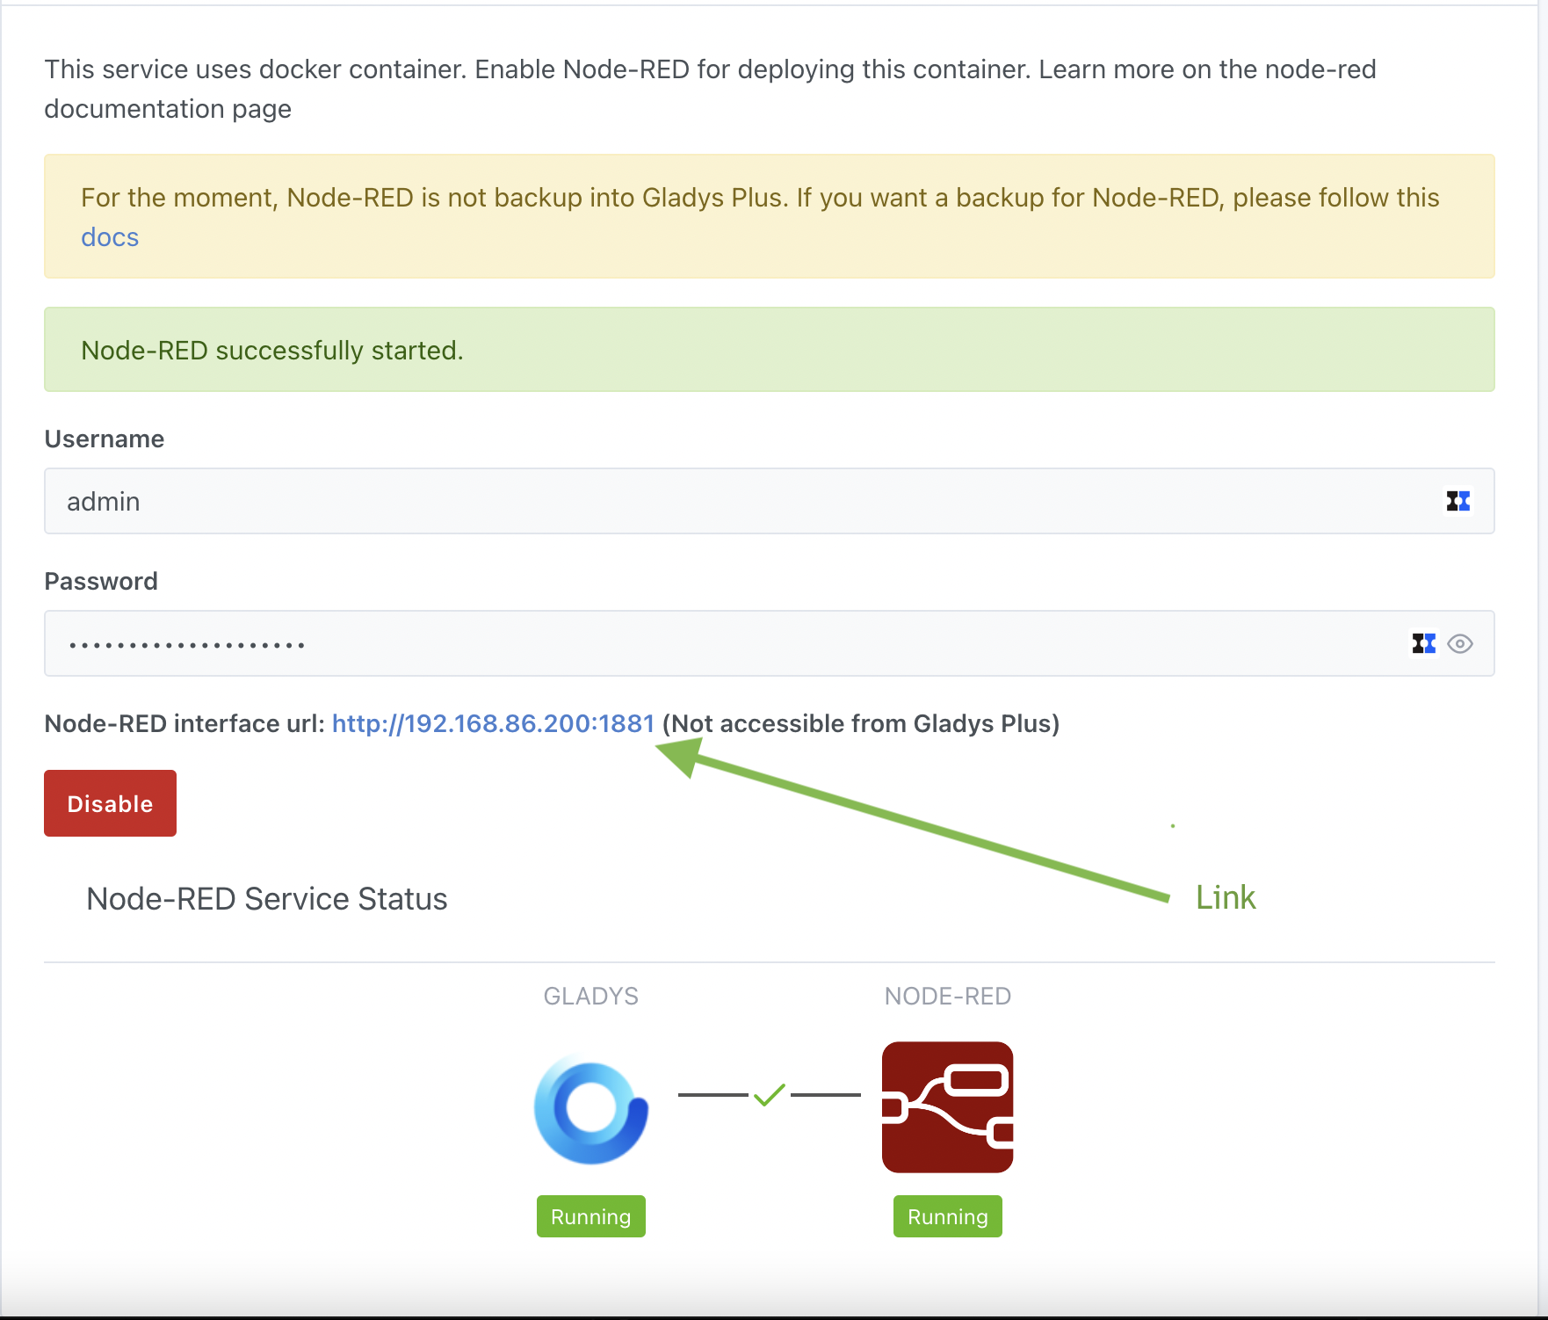Click the password manager icon in Username field
1548x1320 pixels.
tap(1458, 501)
